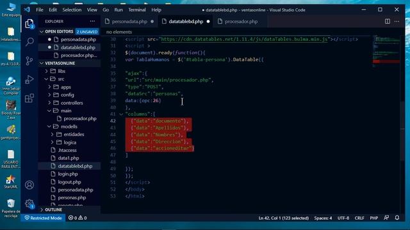
Task: Expand the entidades folder
Action: coord(53,134)
